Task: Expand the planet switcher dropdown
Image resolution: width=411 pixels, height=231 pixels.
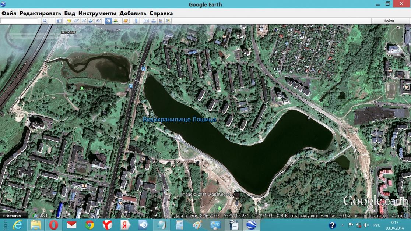Action: click(126, 21)
